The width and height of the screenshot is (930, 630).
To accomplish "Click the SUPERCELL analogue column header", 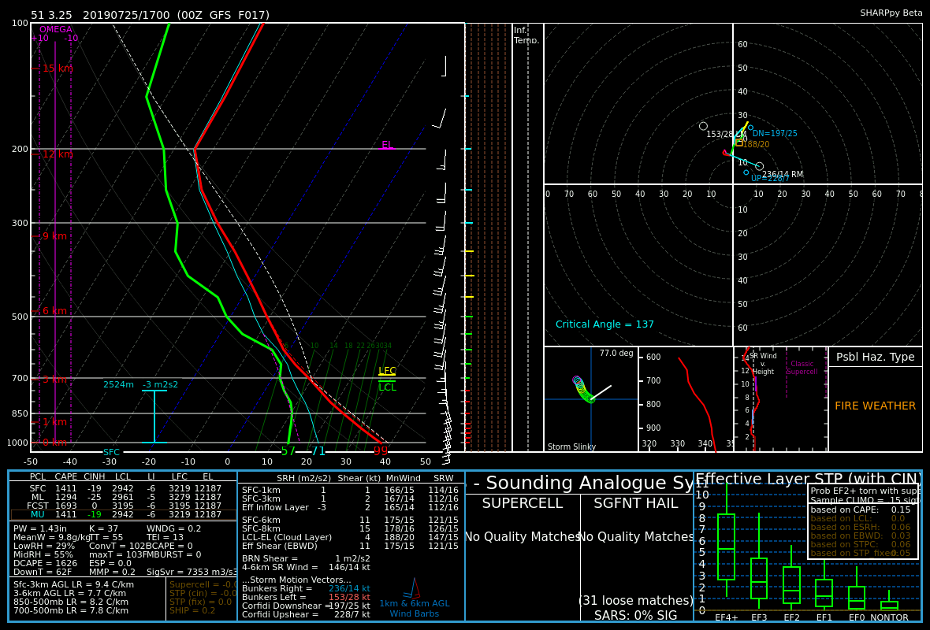I will 523,503.
